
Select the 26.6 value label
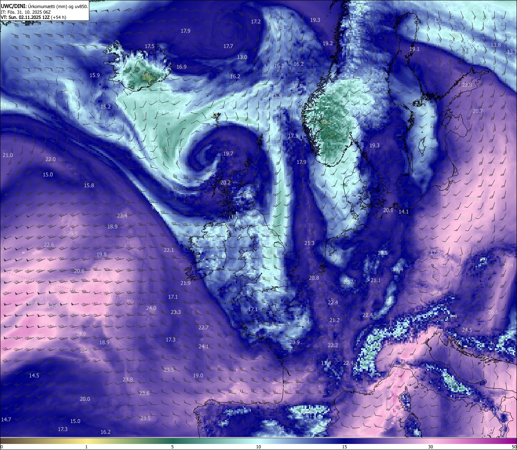coord(493,312)
